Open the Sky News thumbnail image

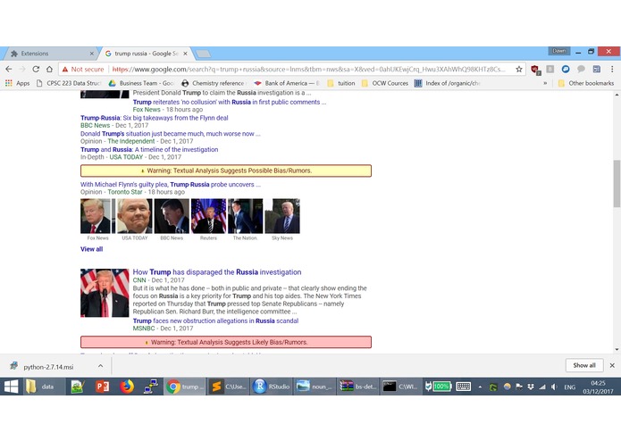click(x=282, y=216)
